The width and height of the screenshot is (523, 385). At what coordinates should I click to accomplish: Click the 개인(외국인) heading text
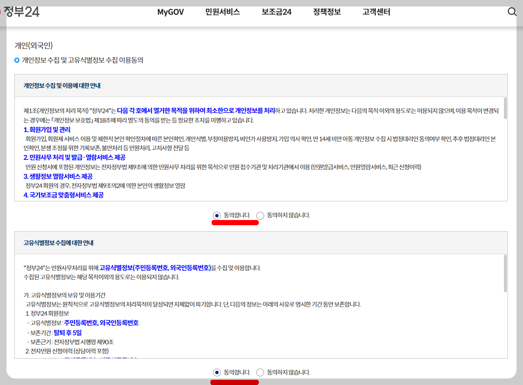pyautogui.click(x=33, y=45)
